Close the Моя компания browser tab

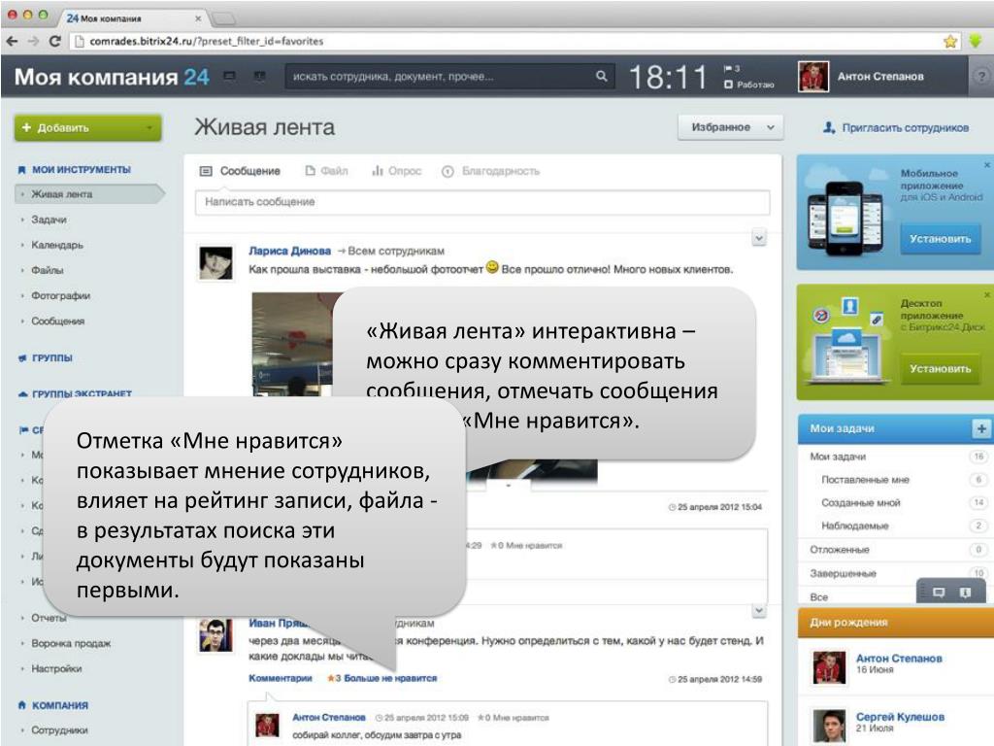(x=198, y=18)
